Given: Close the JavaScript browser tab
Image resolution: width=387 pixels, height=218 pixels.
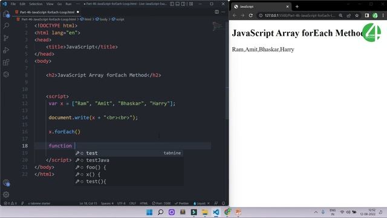Looking at the screenshot, I should 288,7.
